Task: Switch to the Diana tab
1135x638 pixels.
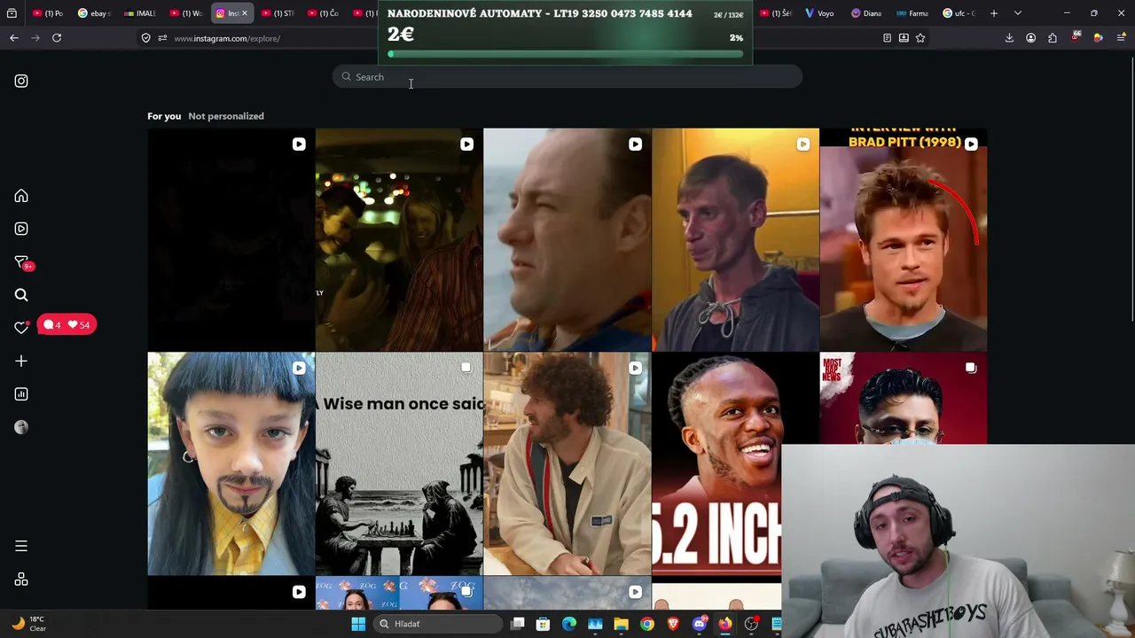Action: 866,13
